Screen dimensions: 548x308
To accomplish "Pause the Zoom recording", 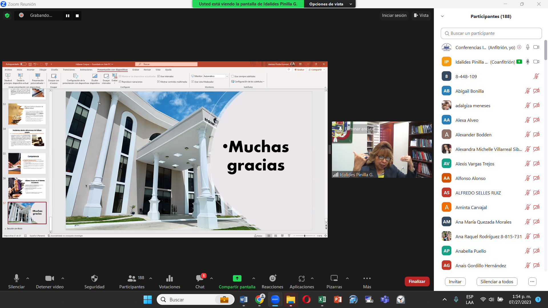I will click(68, 16).
